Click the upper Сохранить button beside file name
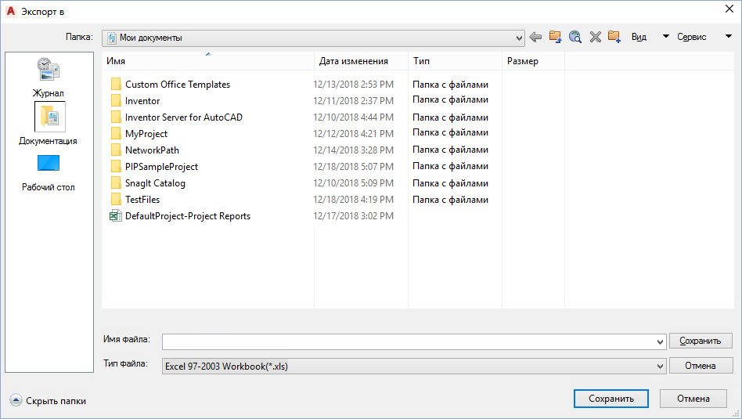This screenshot has width=742, height=419. (x=701, y=341)
